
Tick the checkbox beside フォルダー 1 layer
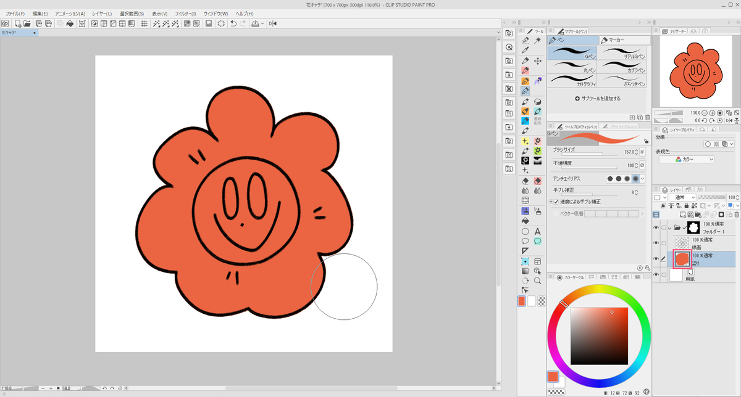coord(664,227)
